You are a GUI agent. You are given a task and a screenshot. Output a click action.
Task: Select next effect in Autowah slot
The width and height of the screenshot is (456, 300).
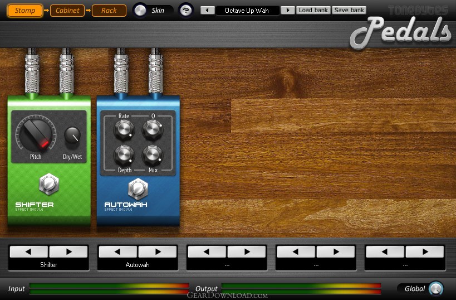tap(158, 251)
